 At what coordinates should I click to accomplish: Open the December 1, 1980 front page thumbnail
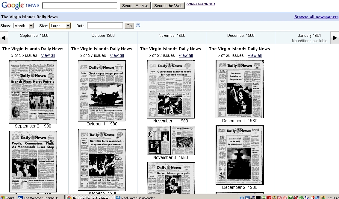240,89
